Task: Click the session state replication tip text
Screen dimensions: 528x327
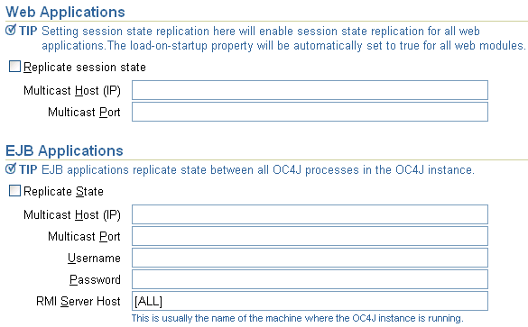Action: 283,38
